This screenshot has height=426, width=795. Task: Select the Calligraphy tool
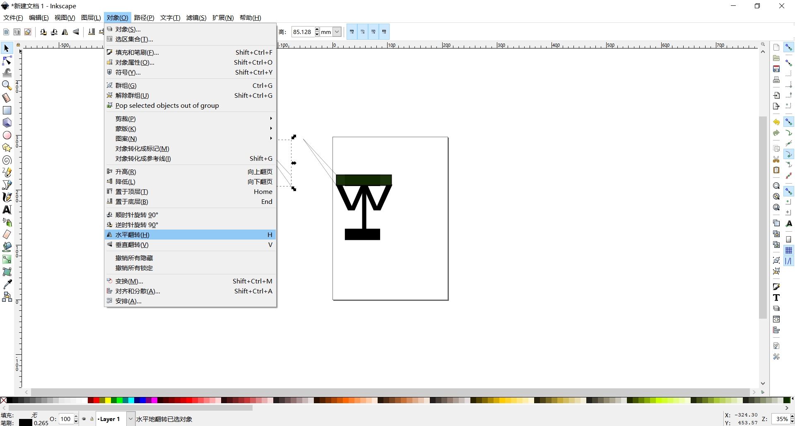(x=7, y=197)
